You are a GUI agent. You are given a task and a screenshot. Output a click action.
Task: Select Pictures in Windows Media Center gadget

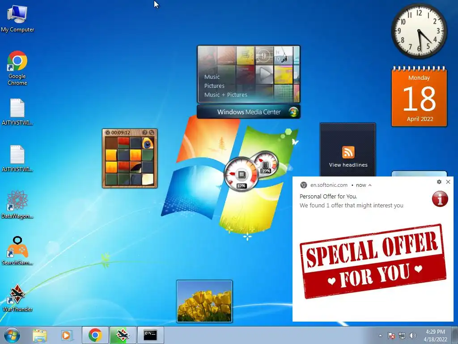point(214,86)
